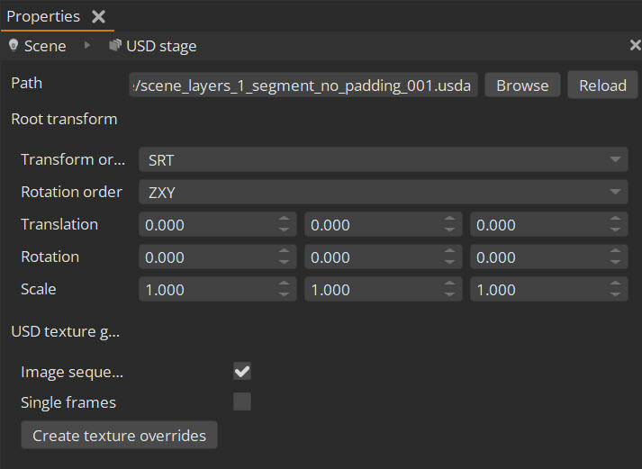The width and height of the screenshot is (642, 469).
Task: Click the breadcrumb arrow after Scene
Action: coord(87,45)
